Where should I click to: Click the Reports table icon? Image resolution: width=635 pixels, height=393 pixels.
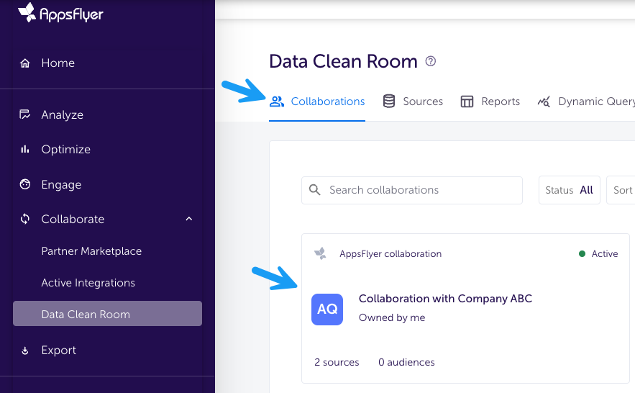pyautogui.click(x=467, y=101)
